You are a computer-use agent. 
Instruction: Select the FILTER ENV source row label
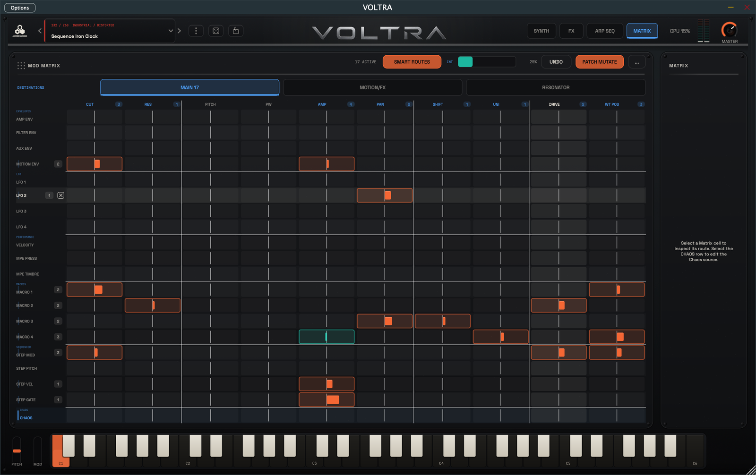tap(26, 133)
